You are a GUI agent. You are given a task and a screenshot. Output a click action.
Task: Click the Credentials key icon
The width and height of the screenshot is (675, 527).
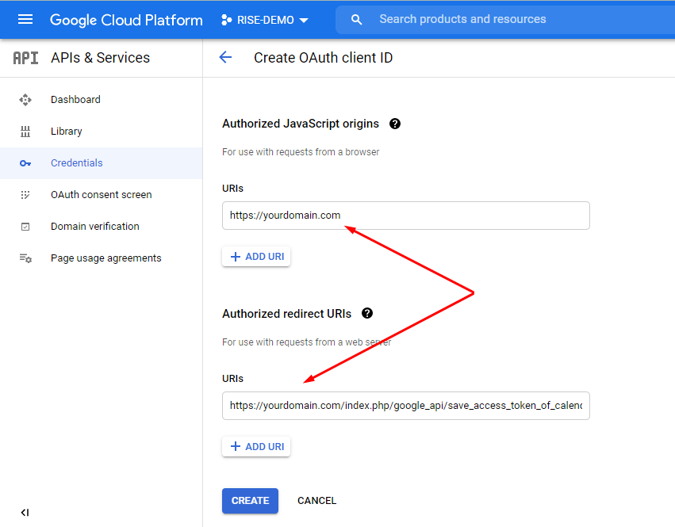click(25, 162)
